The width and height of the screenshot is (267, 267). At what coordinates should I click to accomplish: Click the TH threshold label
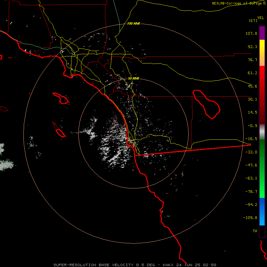pos(255,231)
